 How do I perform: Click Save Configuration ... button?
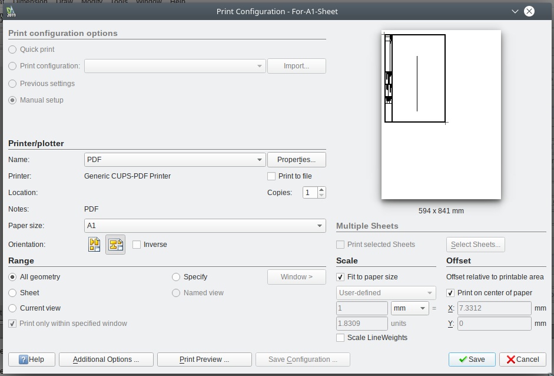click(303, 359)
